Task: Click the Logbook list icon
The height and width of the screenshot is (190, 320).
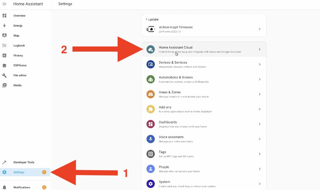Action: coord(4,45)
